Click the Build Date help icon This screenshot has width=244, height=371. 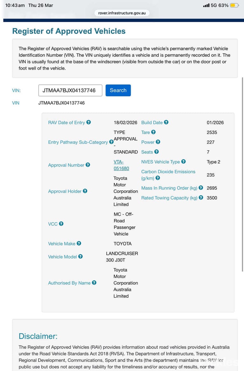tap(166, 122)
